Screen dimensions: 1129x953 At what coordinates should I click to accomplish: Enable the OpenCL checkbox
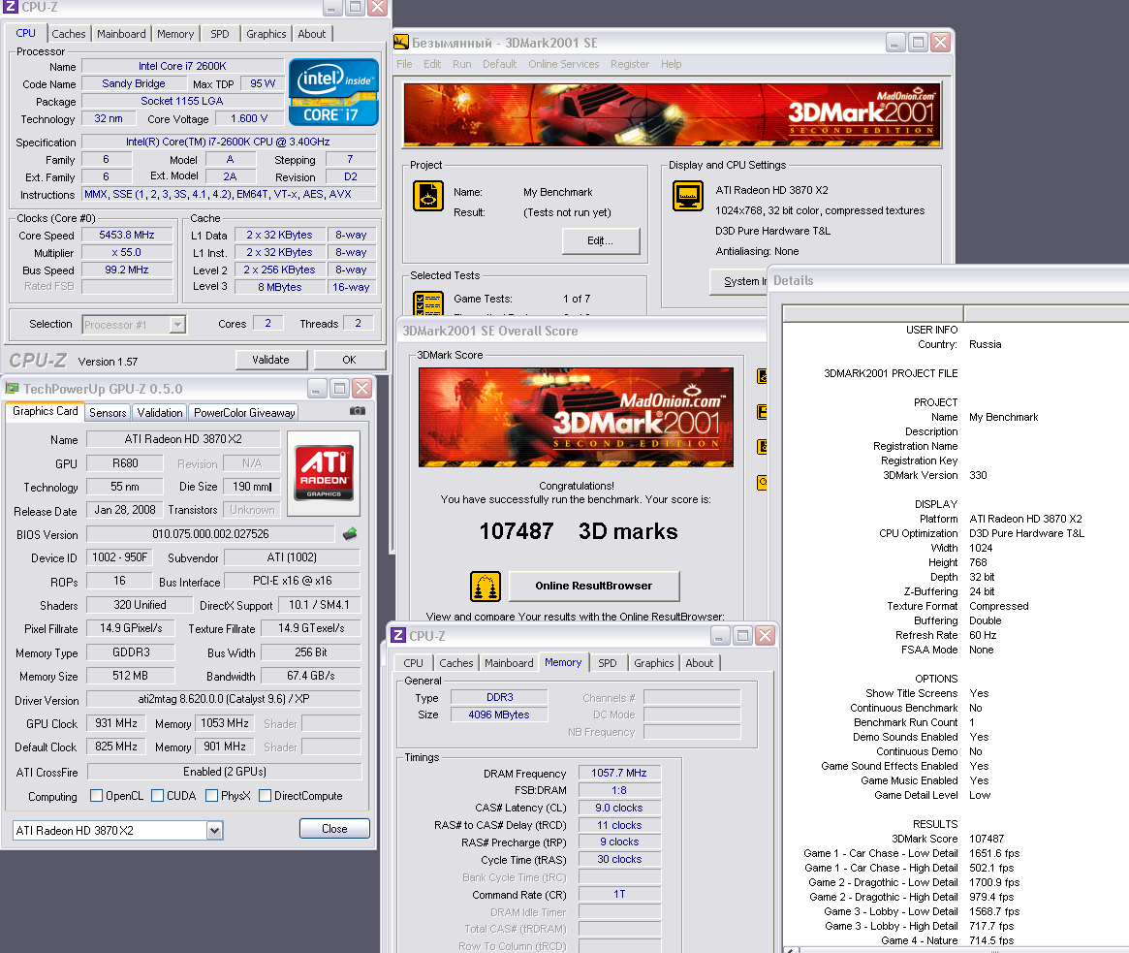coord(96,795)
